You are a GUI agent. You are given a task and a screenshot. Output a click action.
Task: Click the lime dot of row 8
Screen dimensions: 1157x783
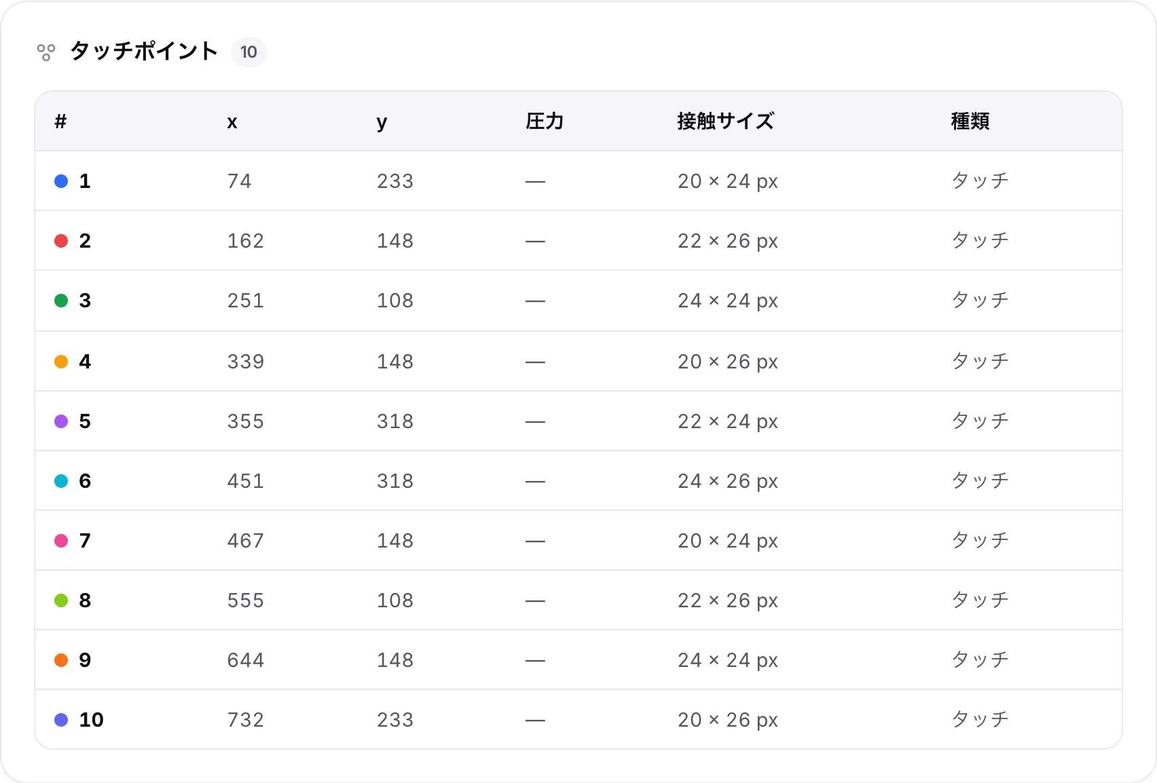tap(61, 600)
